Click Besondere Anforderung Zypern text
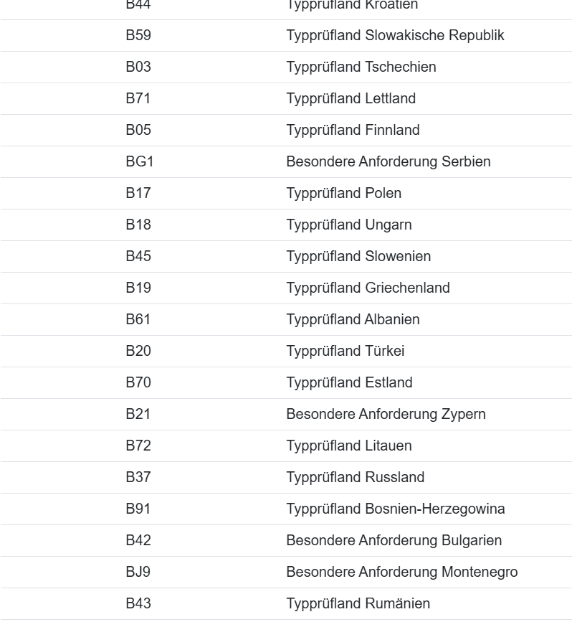Viewport: 572px width, 622px height. coord(386,414)
